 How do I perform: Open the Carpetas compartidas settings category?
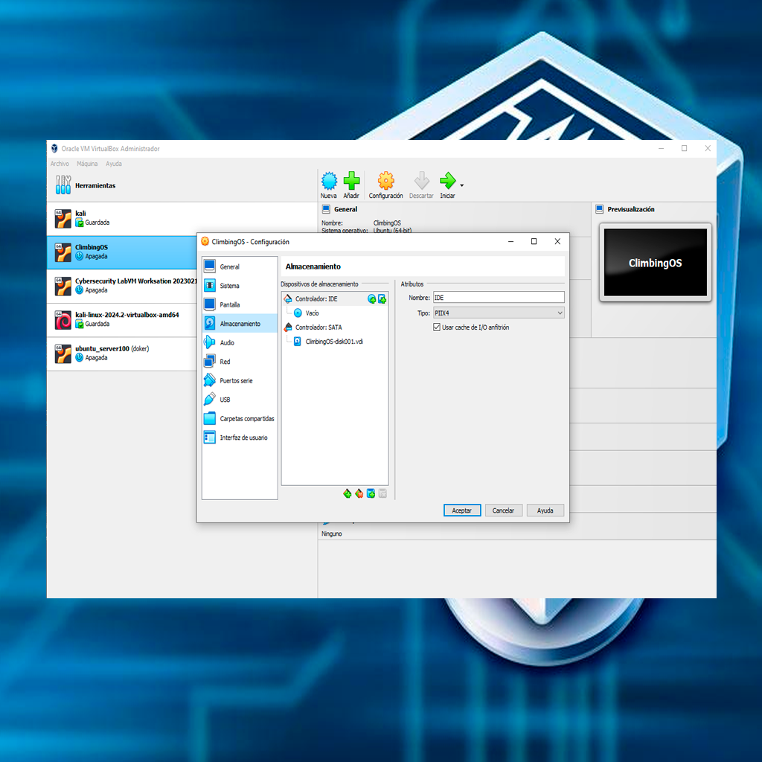pyautogui.click(x=240, y=418)
